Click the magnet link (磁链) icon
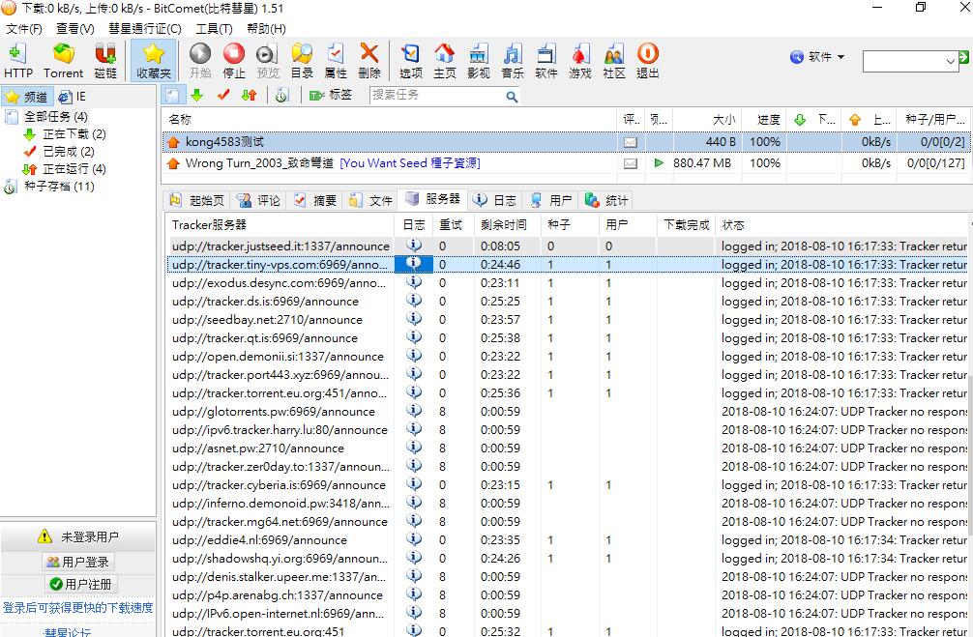The width and height of the screenshot is (973, 637). click(105, 60)
